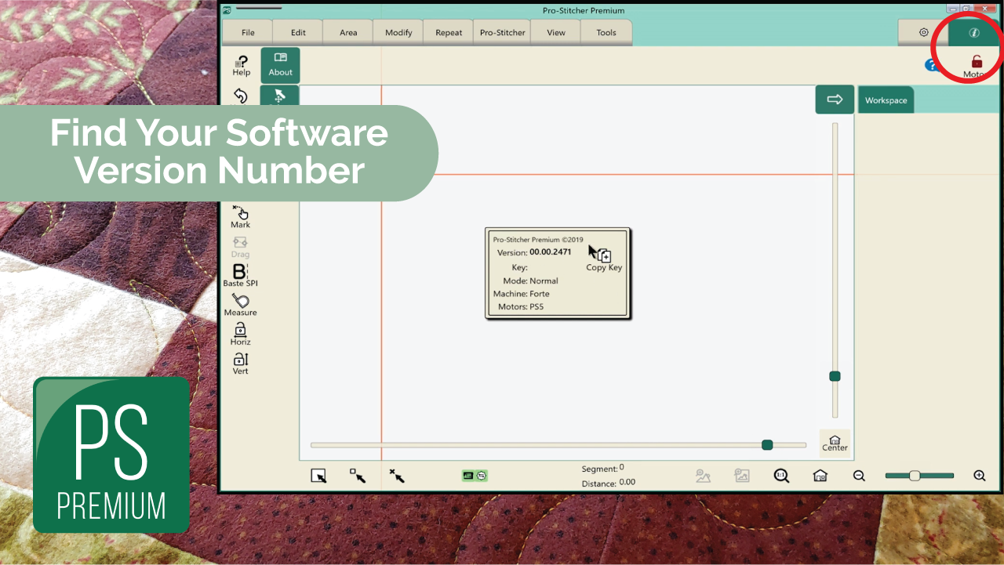1004x565 pixels.
Task: Toggle the Motors lock icon
Action: pyautogui.click(x=977, y=63)
